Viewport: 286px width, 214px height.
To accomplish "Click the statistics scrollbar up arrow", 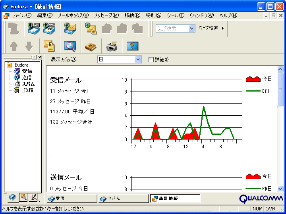I will [x=280, y=69].
